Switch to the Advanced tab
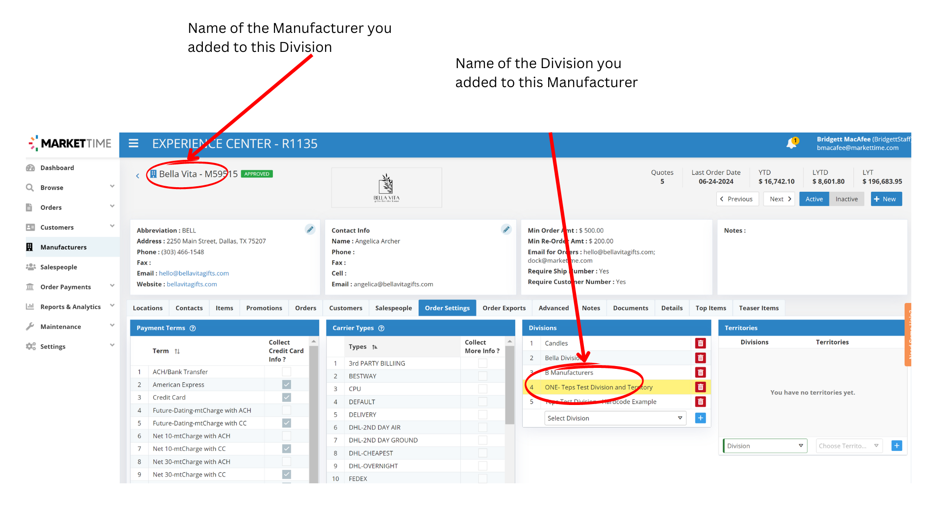This screenshot has width=926, height=506. (554, 308)
